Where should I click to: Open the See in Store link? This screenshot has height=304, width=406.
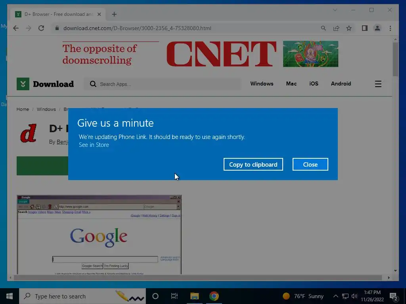click(x=94, y=145)
